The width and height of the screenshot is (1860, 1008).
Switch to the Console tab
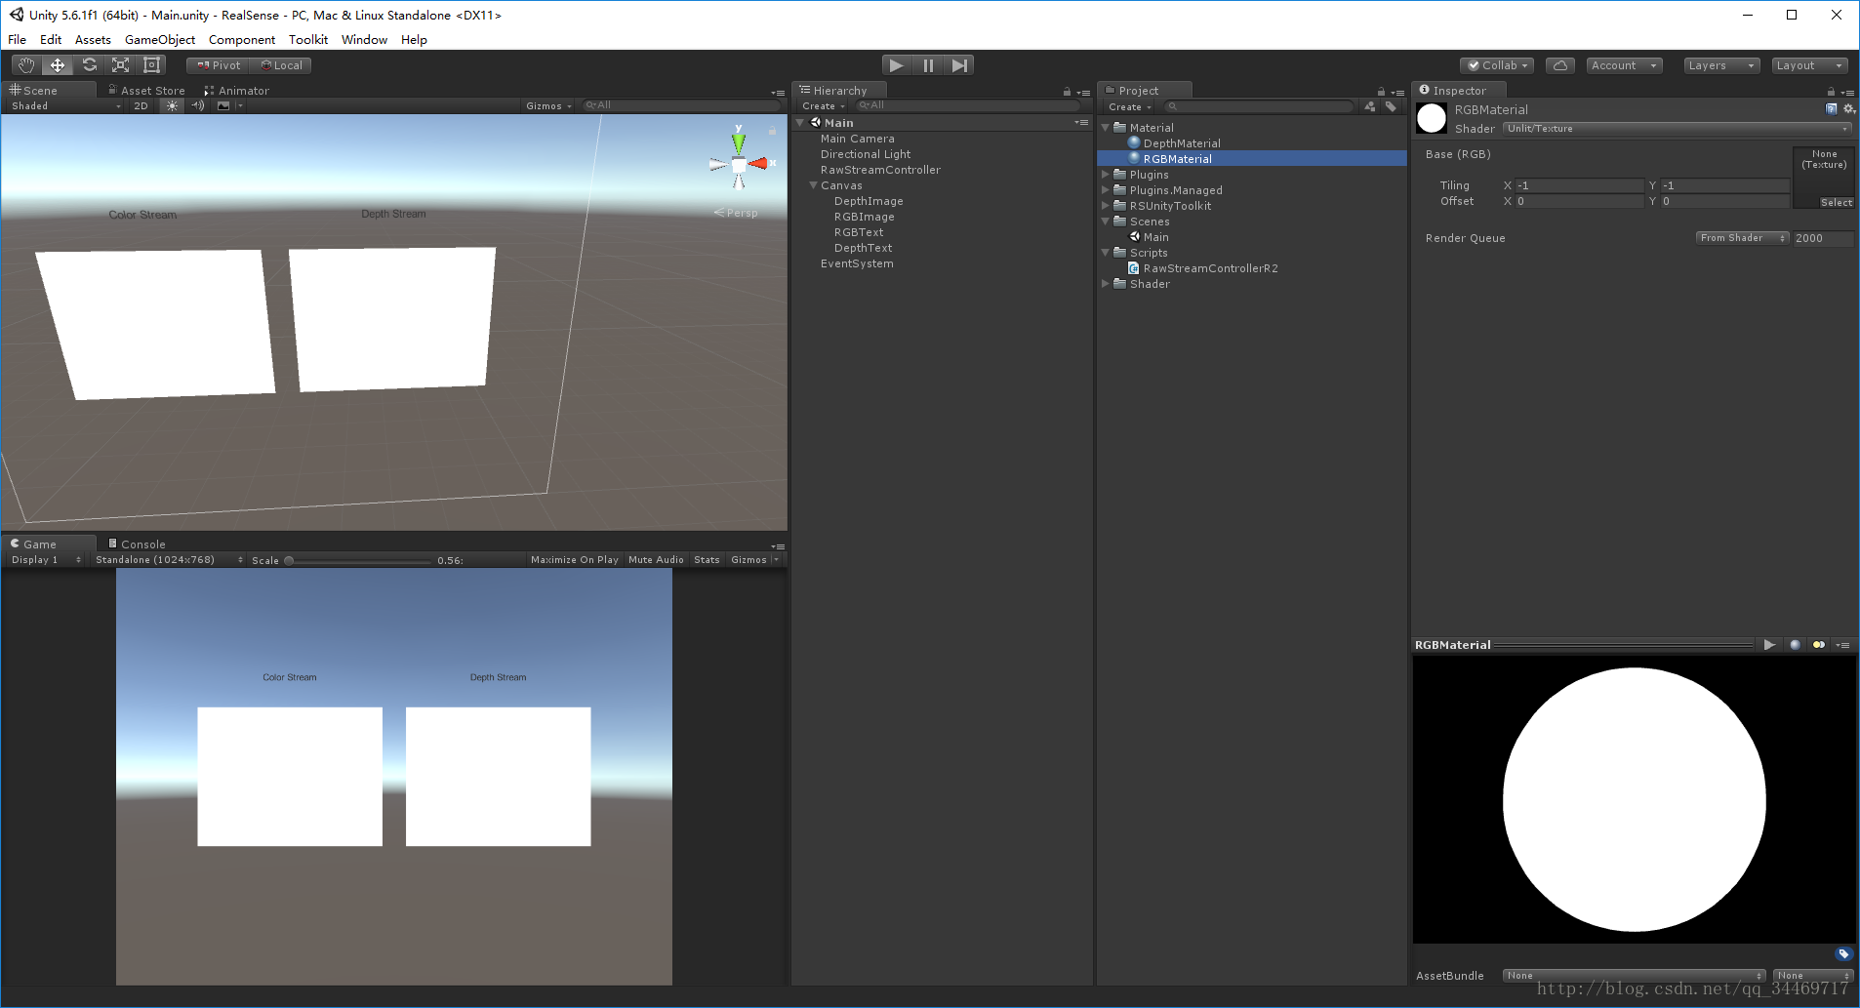click(x=138, y=544)
